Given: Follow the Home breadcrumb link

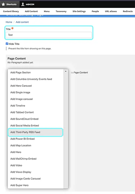Looking at the screenshot, I should 9,22.
